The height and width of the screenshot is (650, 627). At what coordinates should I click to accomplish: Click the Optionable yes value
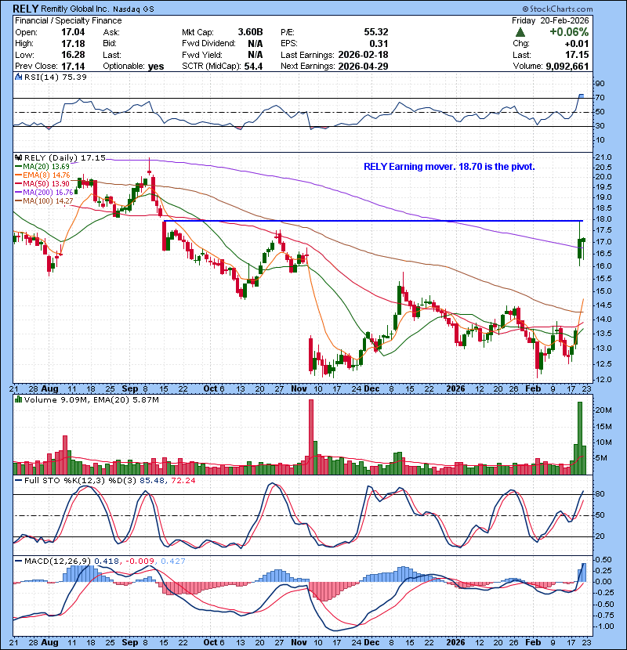click(x=156, y=67)
